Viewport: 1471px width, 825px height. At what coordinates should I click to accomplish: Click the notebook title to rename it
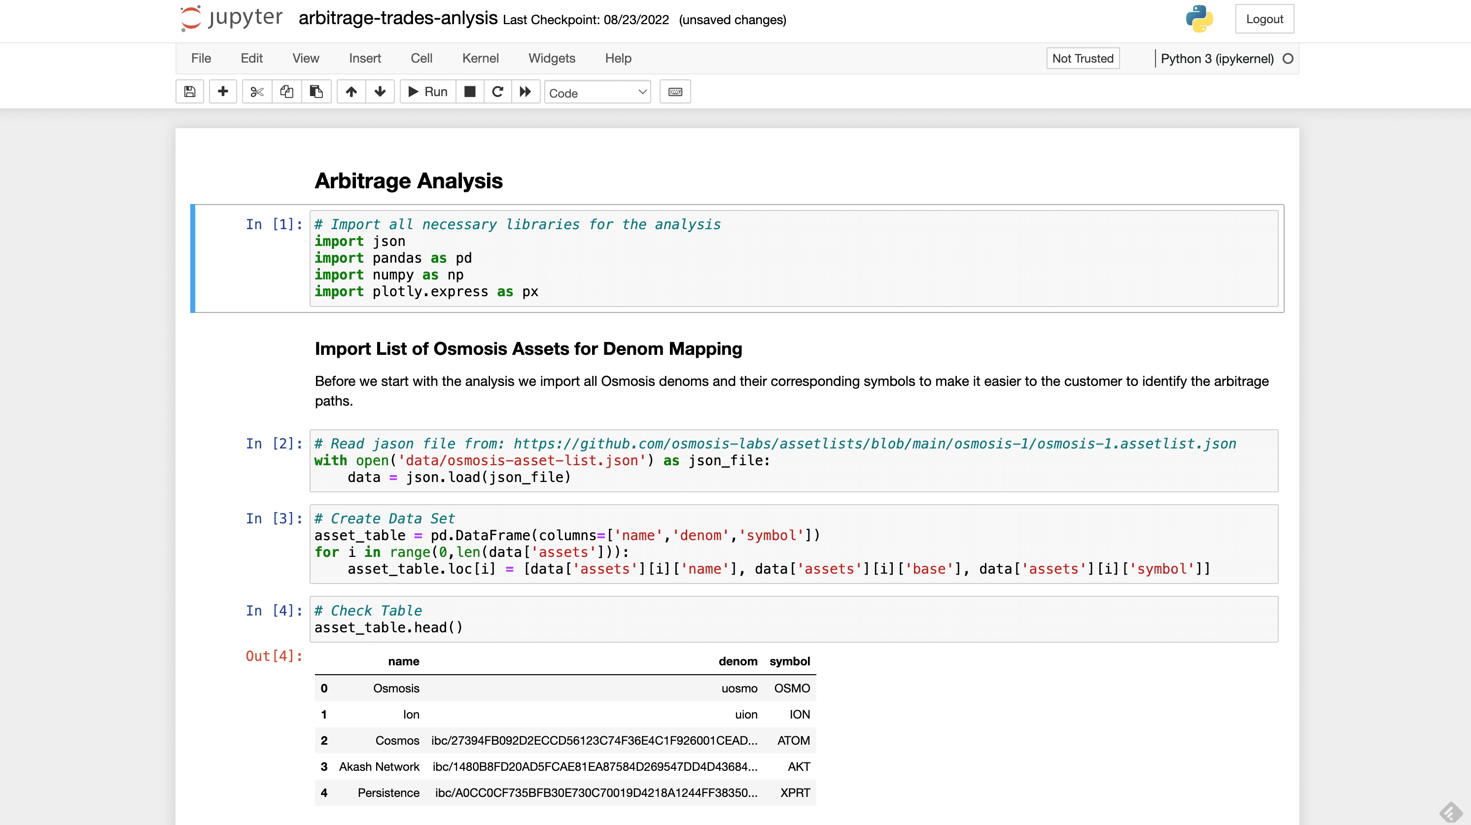click(x=397, y=18)
